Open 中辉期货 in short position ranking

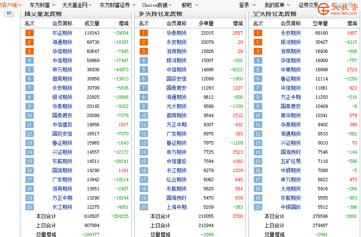point(291,170)
